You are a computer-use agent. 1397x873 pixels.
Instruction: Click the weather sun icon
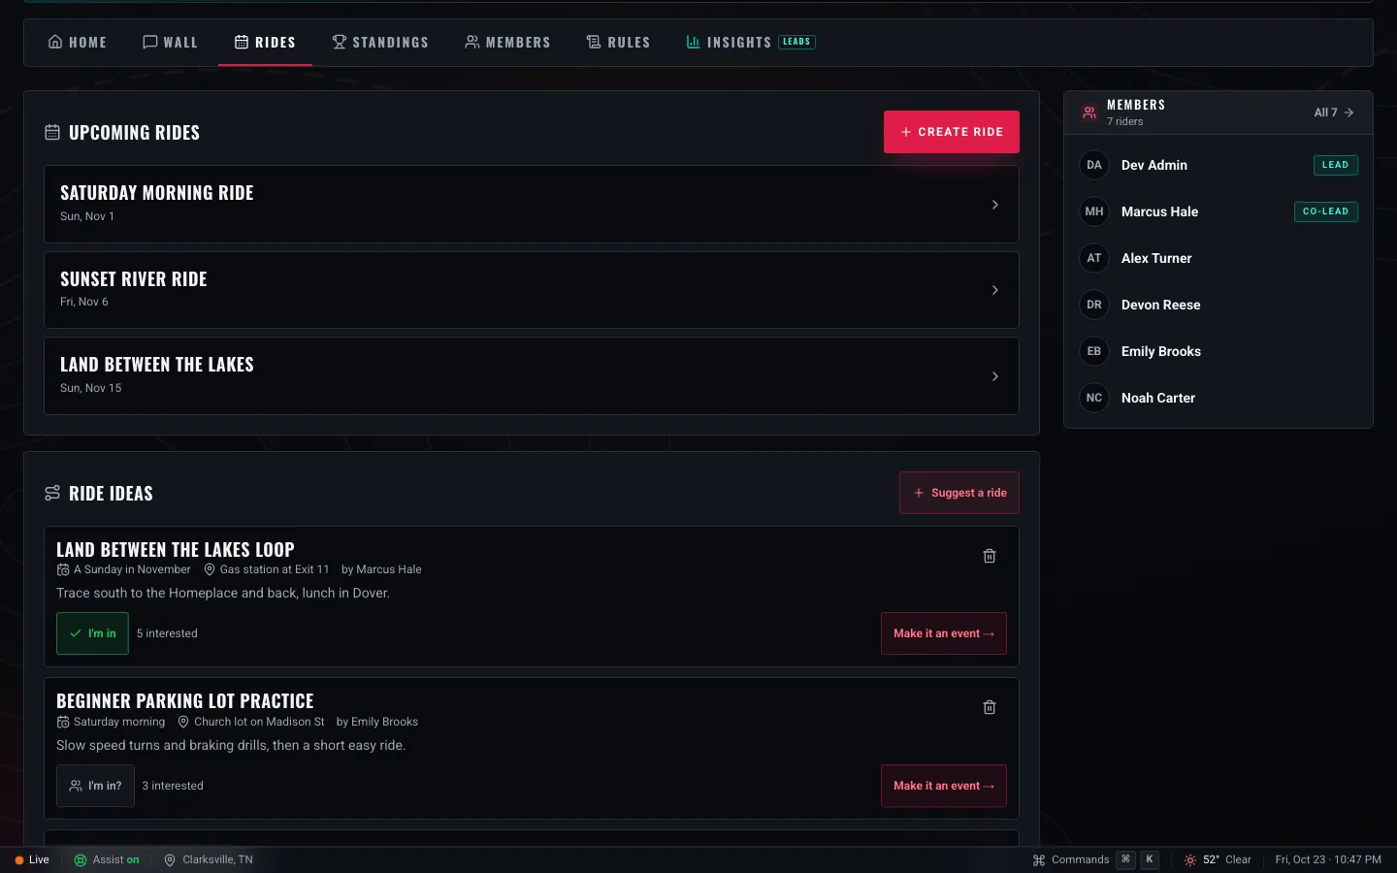[x=1190, y=860]
